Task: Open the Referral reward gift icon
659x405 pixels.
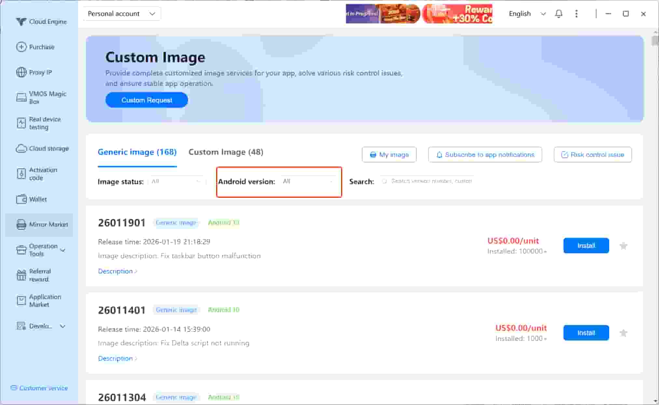Action: coord(21,275)
